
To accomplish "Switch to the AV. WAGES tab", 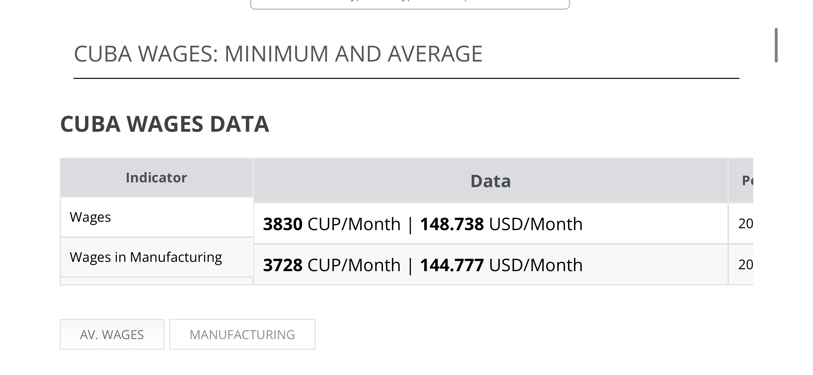I will [x=112, y=334].
